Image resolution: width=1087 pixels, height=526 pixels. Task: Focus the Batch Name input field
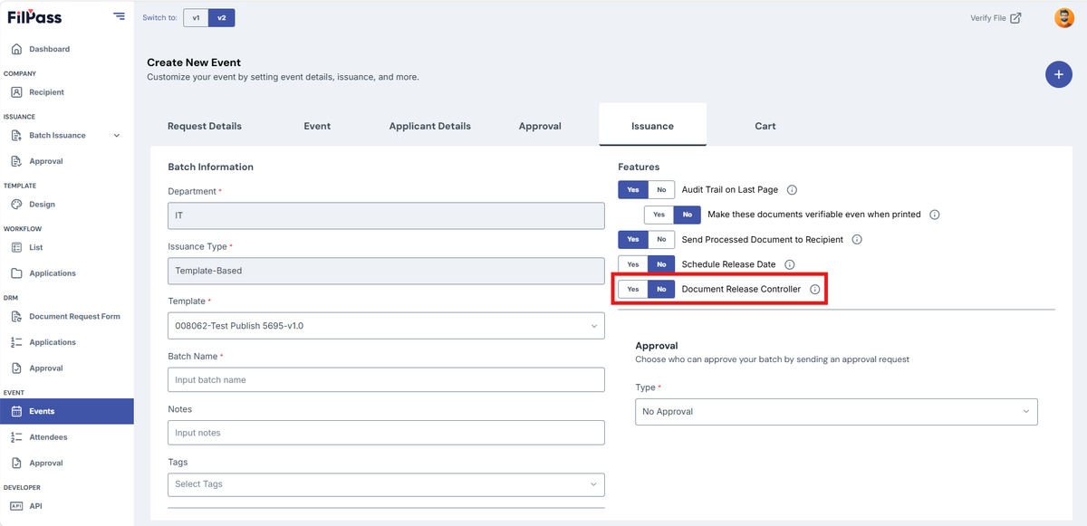386,379
